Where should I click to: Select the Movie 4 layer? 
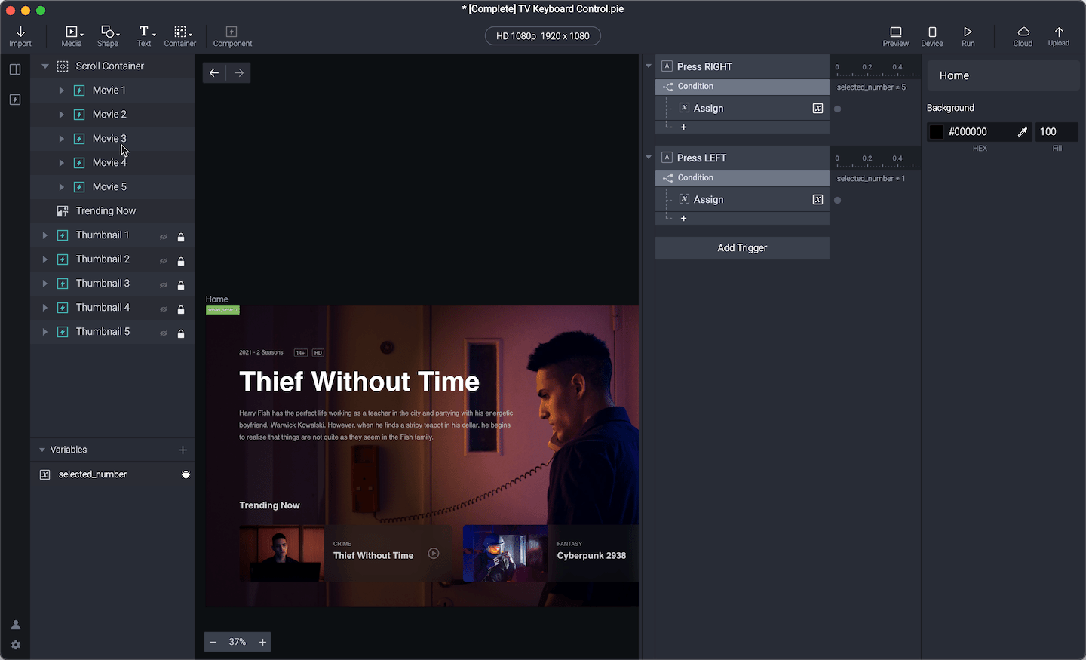pos(112,163)
